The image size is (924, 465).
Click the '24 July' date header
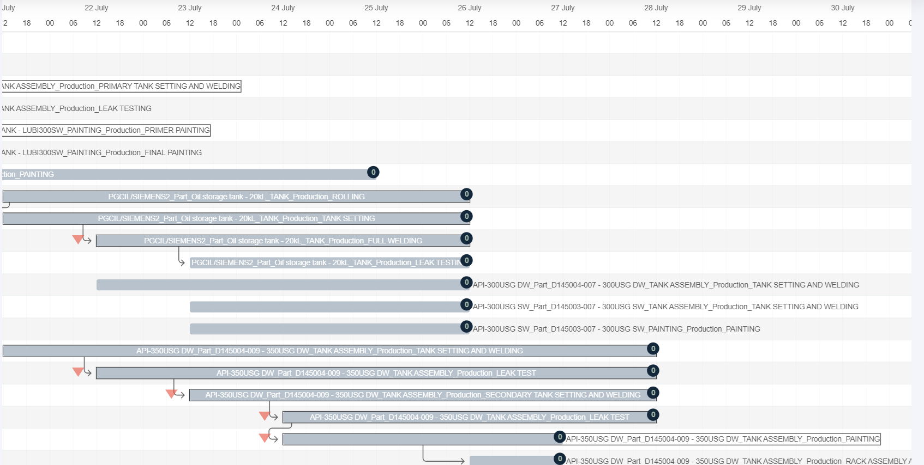(x=283, y=8)
